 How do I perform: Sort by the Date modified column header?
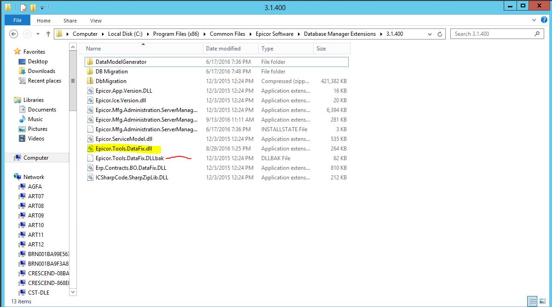click(230, 49)
